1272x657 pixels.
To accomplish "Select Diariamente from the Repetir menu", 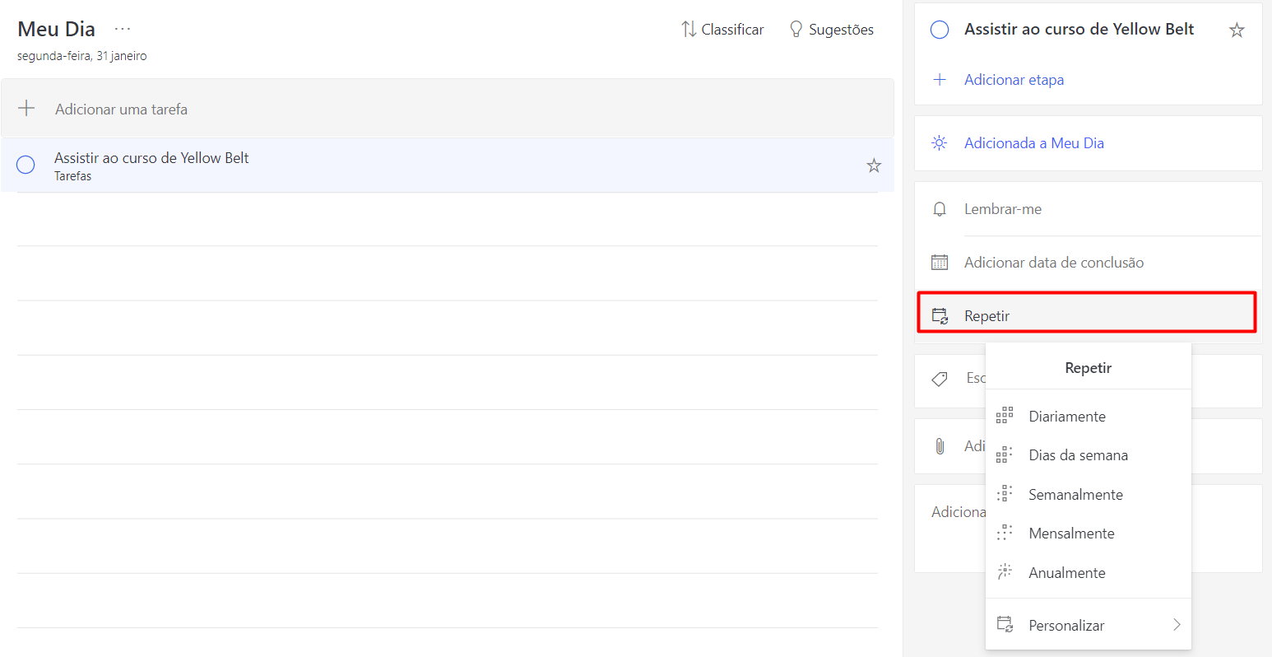I will click(x=1089, y=417).
